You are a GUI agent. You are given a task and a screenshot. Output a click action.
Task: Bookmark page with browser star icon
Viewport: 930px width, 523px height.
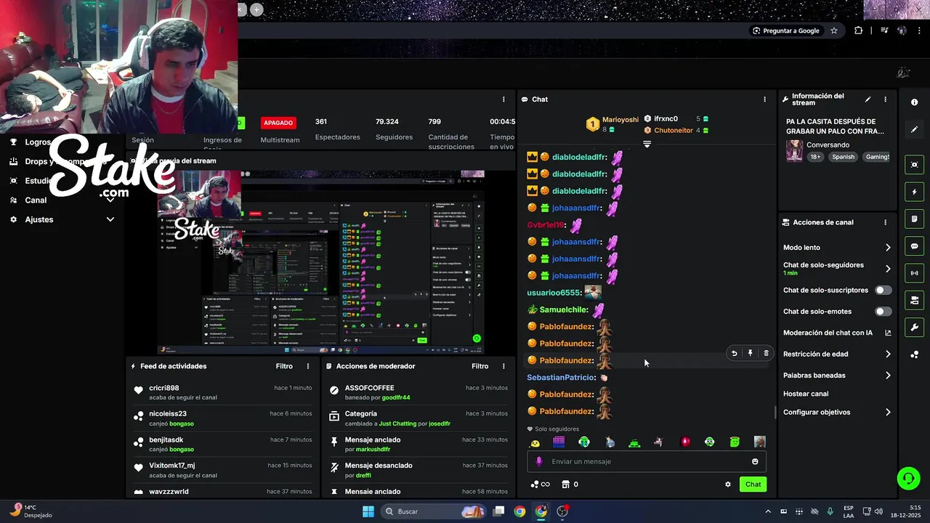[834, 31]
